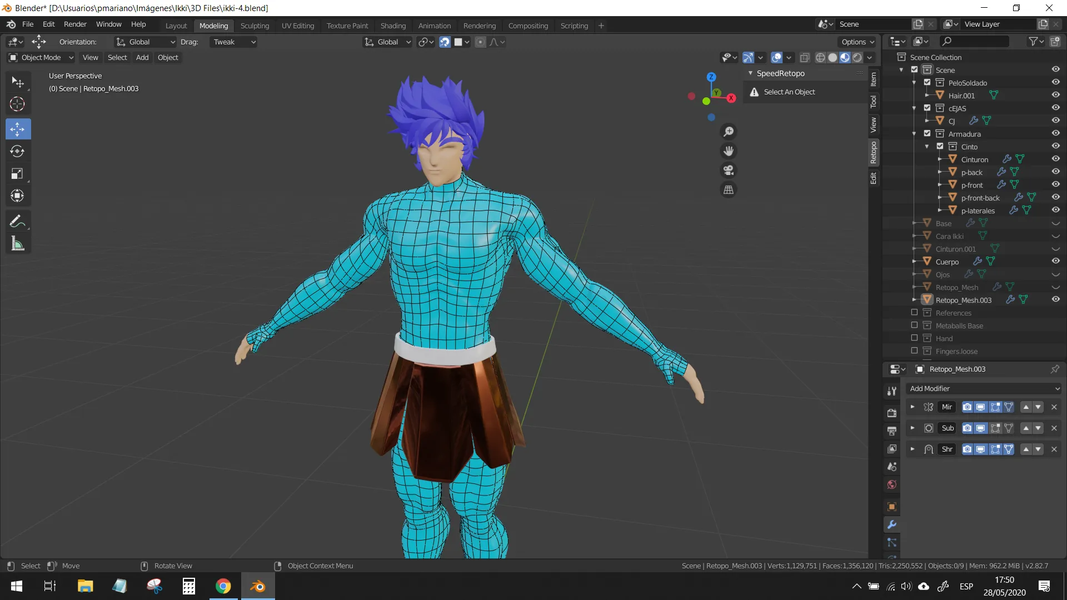Open the Shading workspace tab
Screen dimensions: 1067x600
point(393,26)
